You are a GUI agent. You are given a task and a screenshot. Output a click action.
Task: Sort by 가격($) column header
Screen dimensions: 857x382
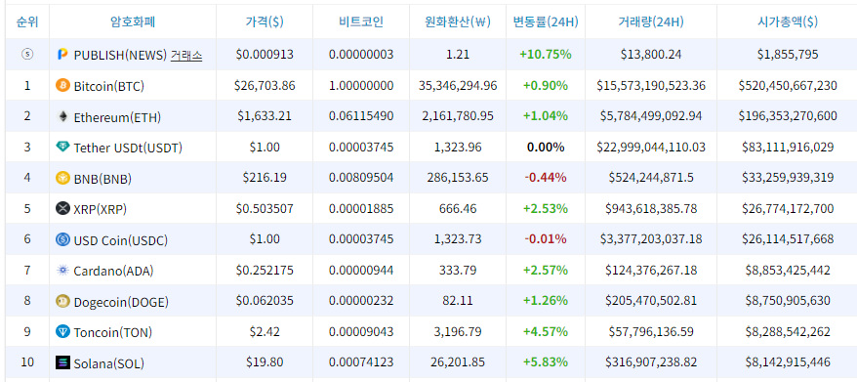265,21
